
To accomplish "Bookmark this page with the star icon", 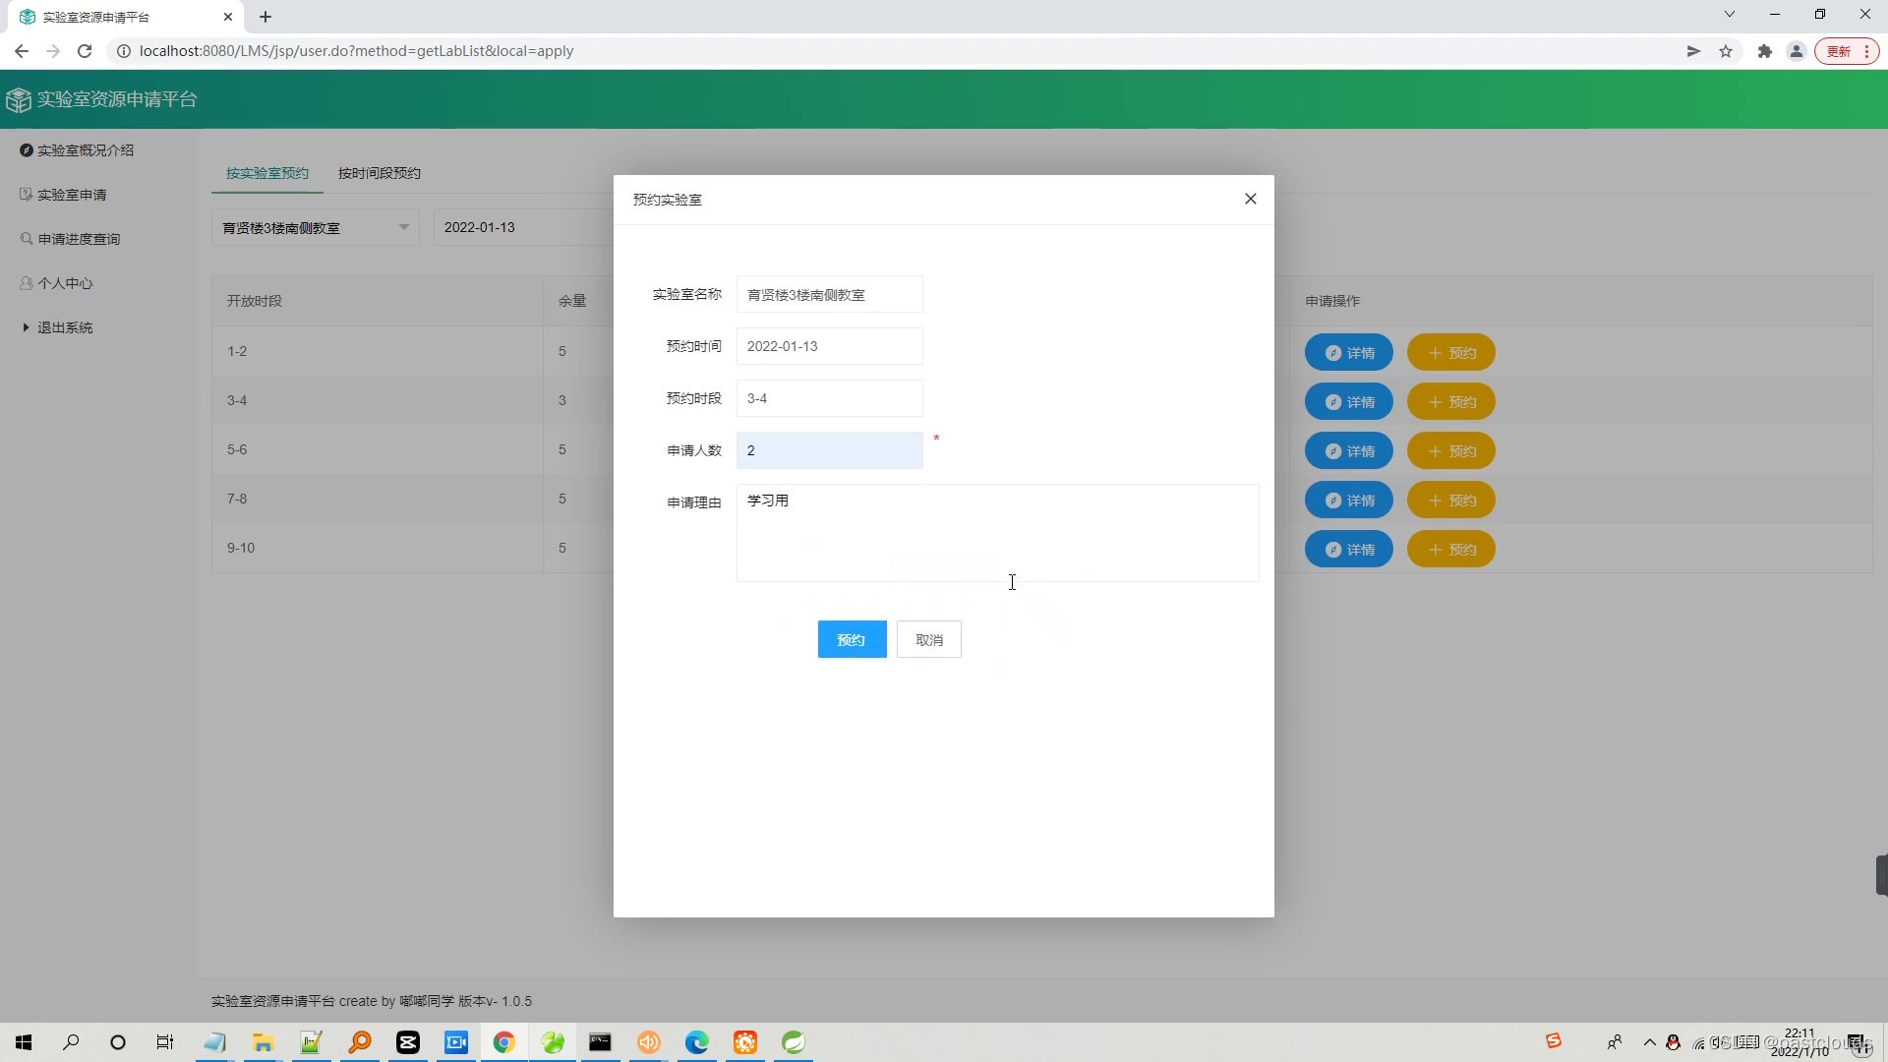I will point(1726,51).
